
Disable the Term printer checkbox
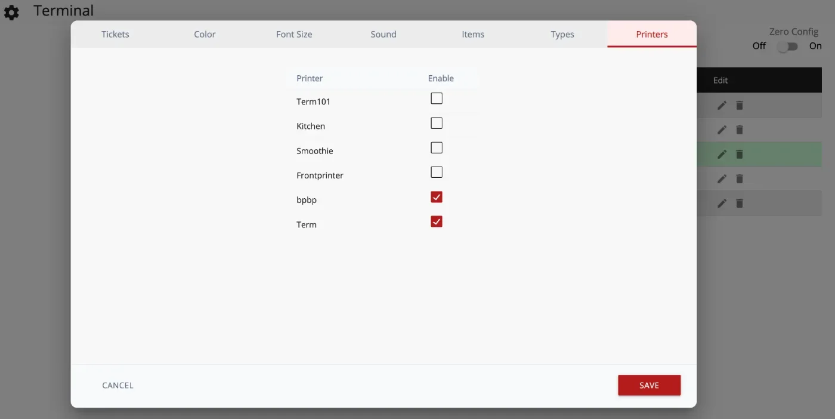(x=437, y=221)
